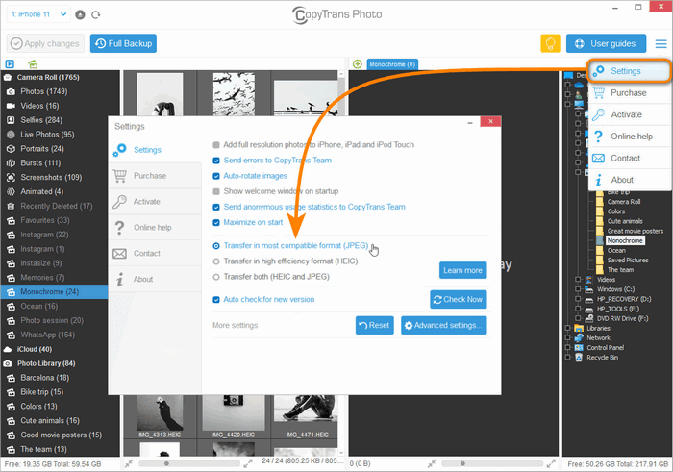This screenshot has height=472, width=673.
Task: Expand the DVD RW Drive (F:) node
Action: (x=578, y=318)
